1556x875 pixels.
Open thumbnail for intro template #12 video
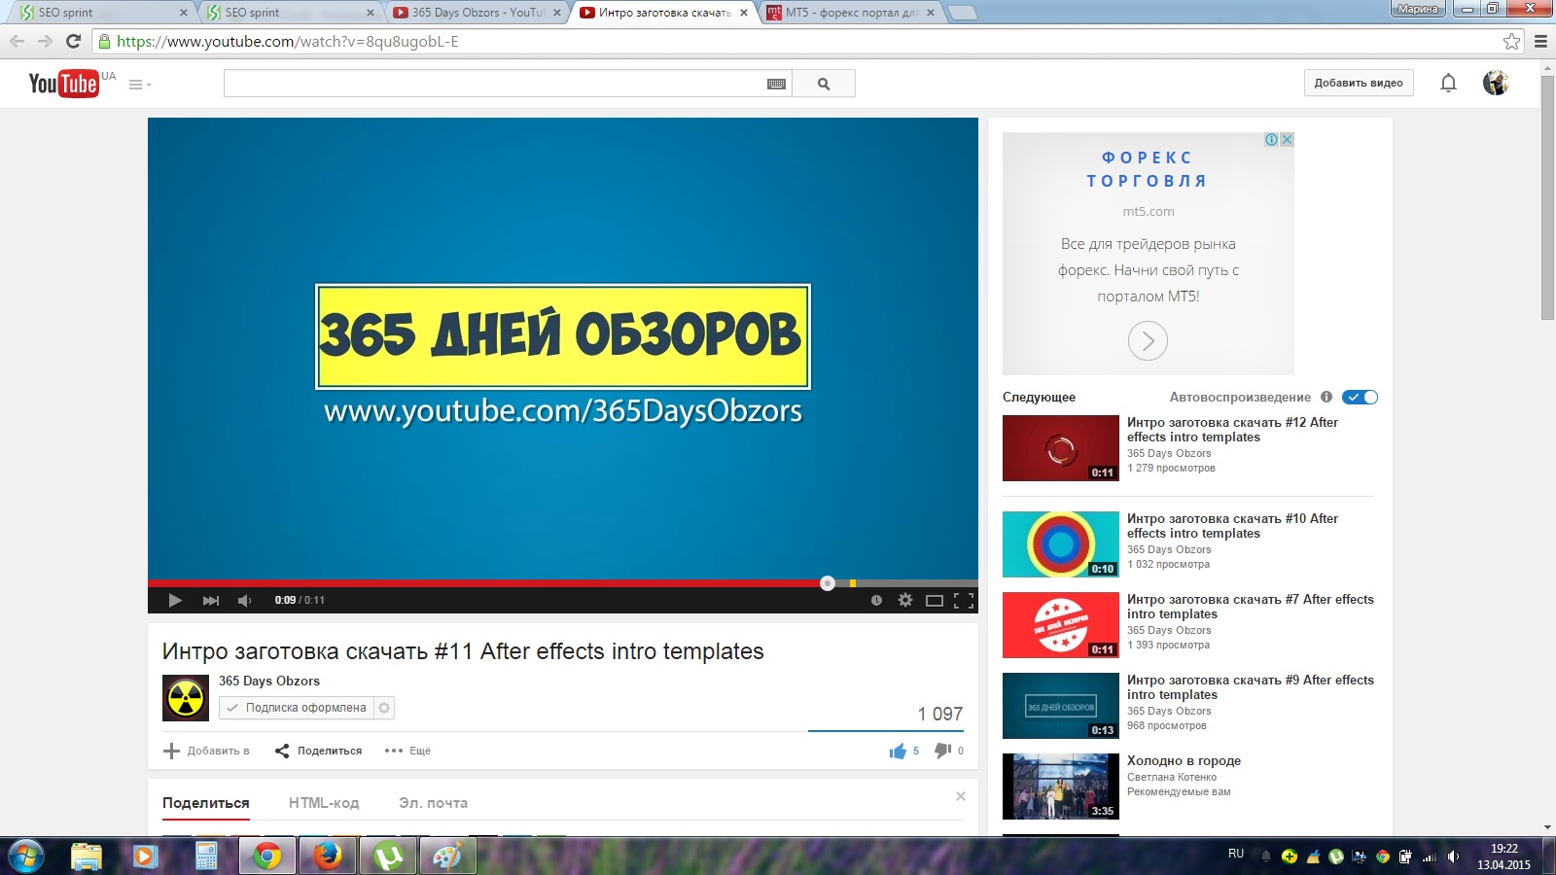tap(1061, 448)
